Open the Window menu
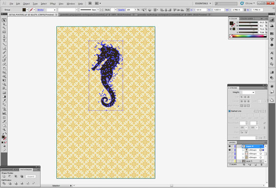 71,4
